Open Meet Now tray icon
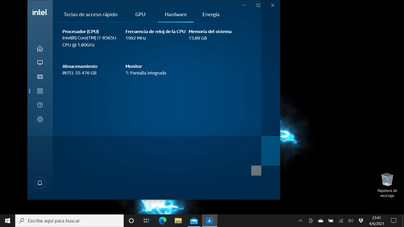The width and height of the screenshot is (404, 227). 311,221
